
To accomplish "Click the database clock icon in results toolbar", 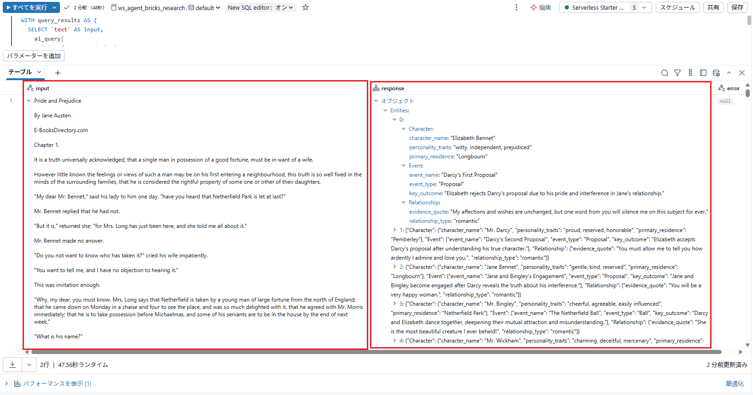I will [x=716, y=73].
